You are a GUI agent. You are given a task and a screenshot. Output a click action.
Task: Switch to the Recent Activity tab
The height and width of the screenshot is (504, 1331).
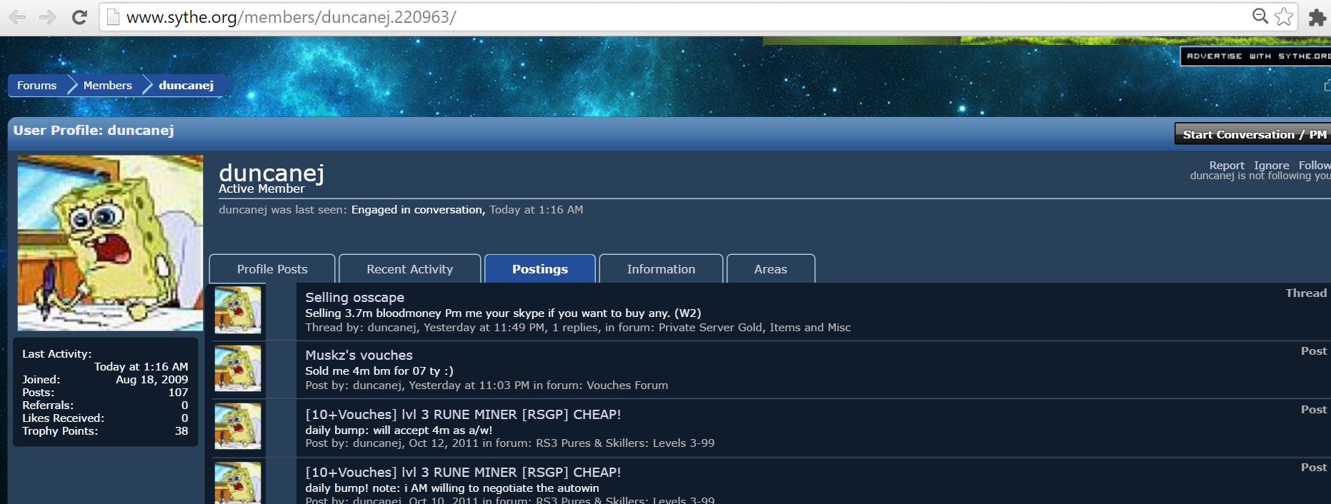tap(409, 269)
